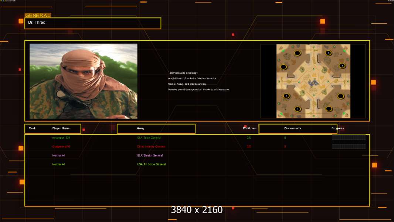Select start position 4 on the minimap

[x=342, y=65]
